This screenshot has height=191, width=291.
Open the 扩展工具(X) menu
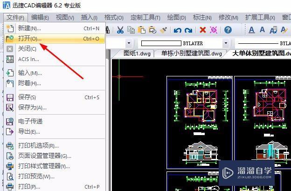[260, 18]
